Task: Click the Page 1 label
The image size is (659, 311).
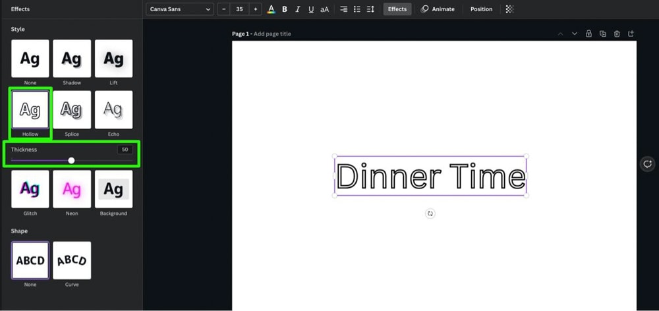Action: tap(241, 34)
